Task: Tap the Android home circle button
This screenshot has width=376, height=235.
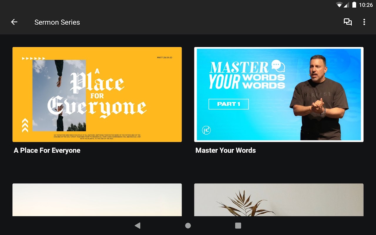Action: click(188, 225)
